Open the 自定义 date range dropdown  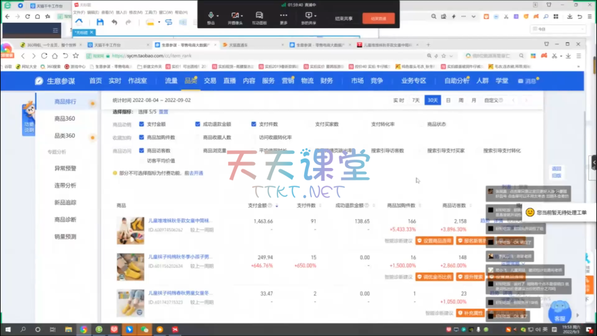[493, 100]
